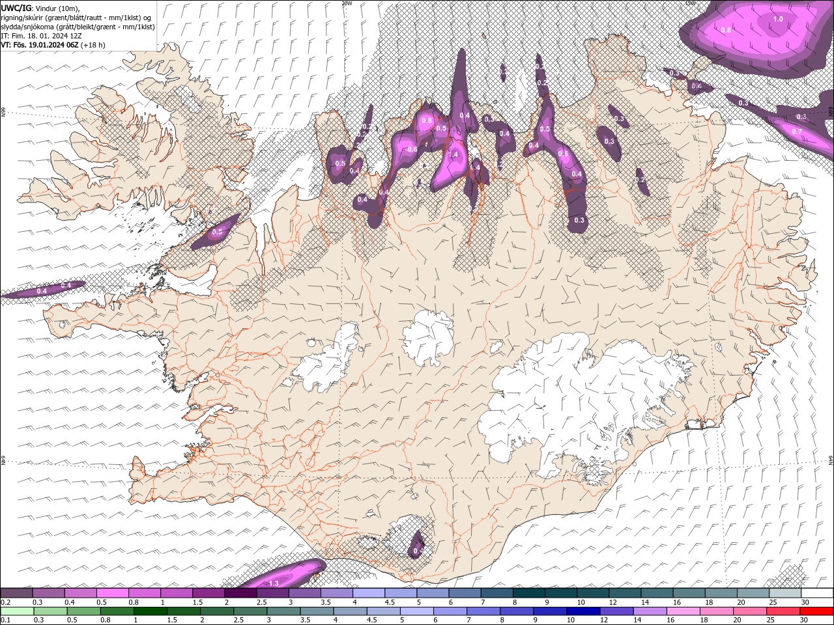The height and width of the screenshot is (625, 834).
Task: Click the '0.1' label under bottom legend row
Action: 5,619
